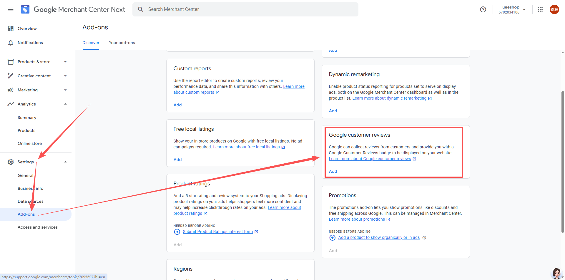This screenshot has width=565, height=280.
Task: Collapse the Analytics section
Action: 65,104
